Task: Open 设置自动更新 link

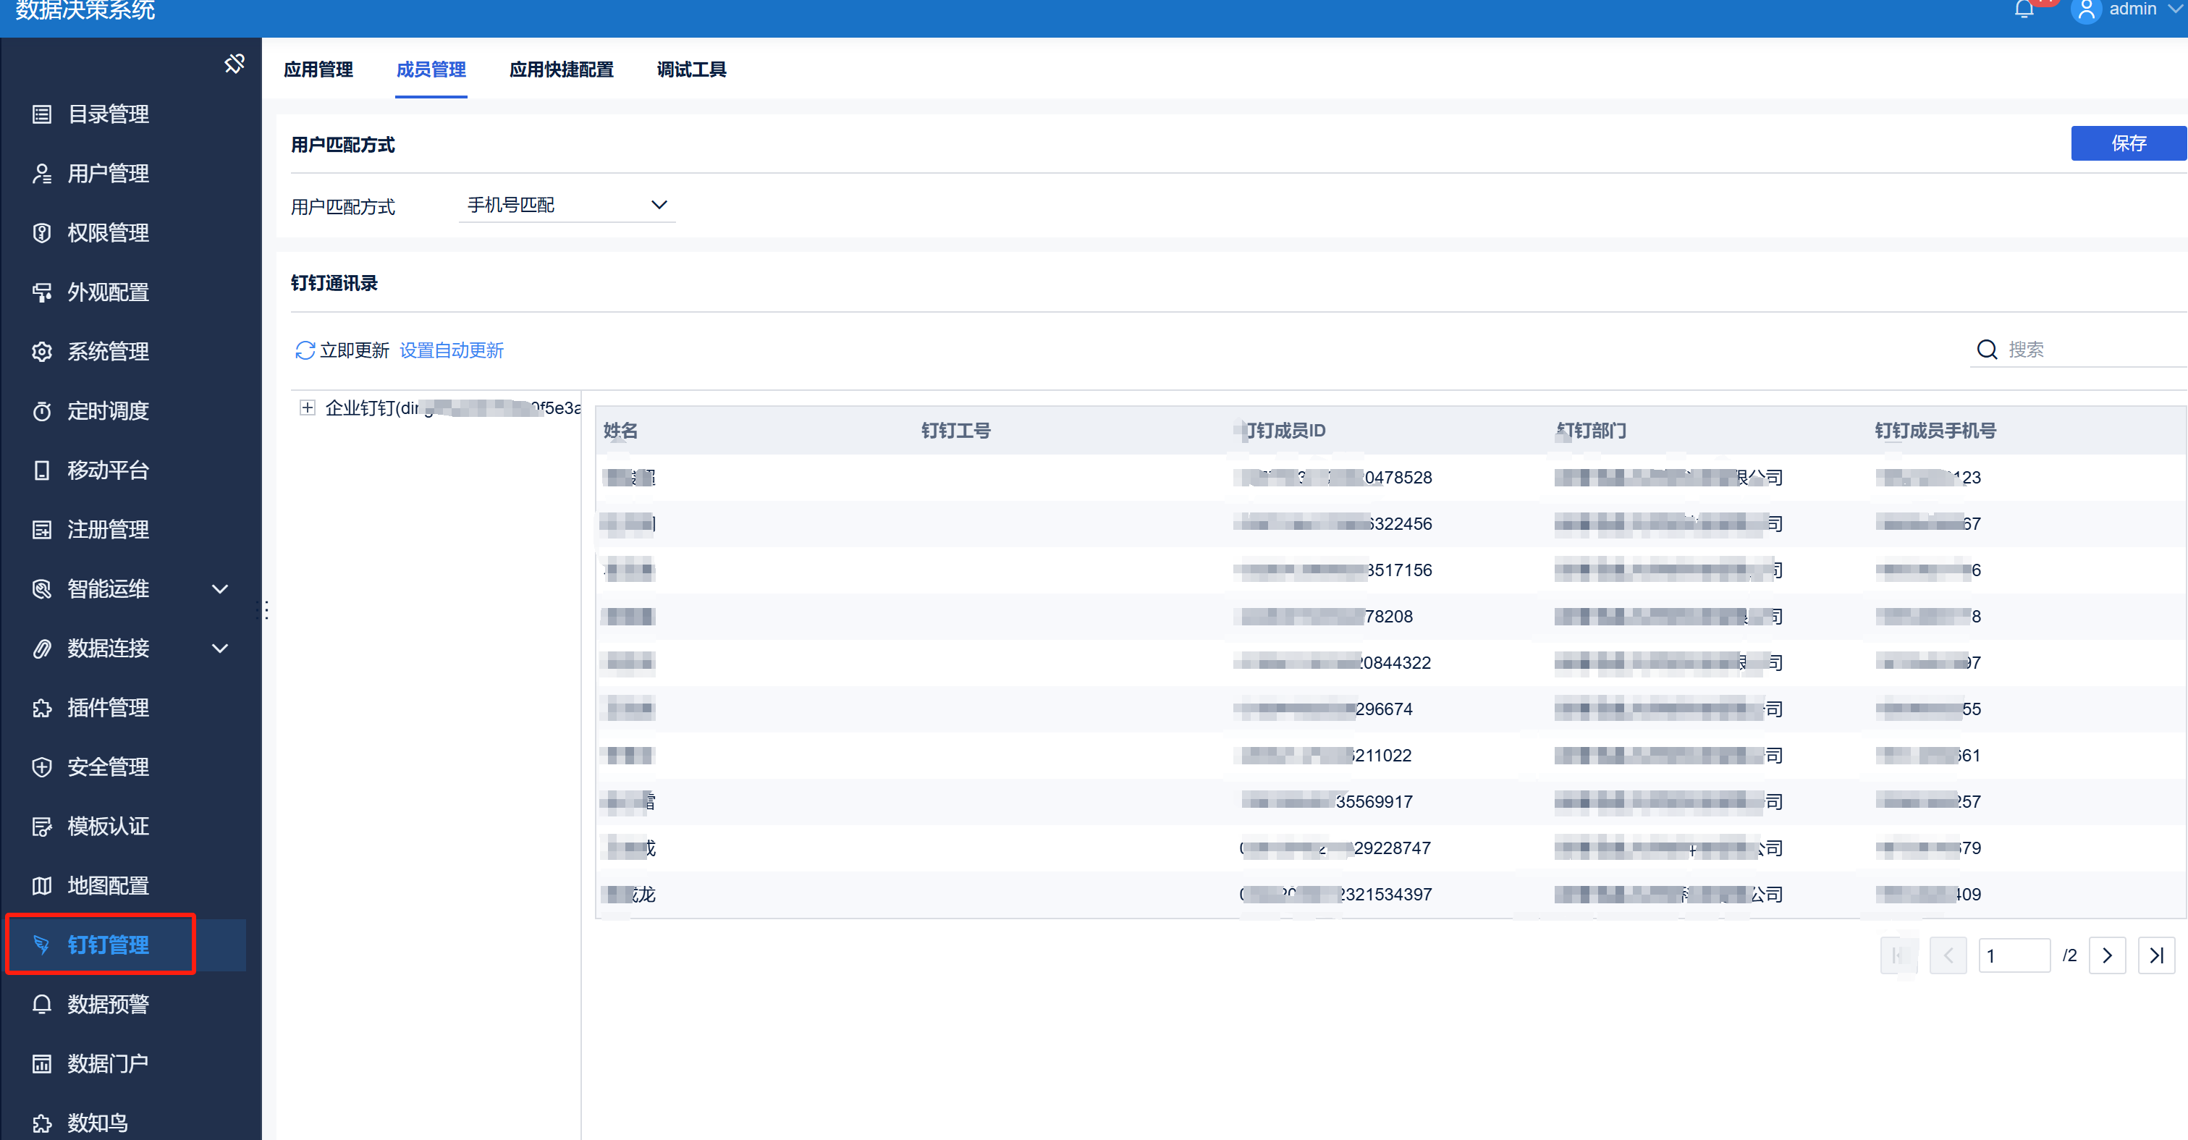Action: [452, 350]
